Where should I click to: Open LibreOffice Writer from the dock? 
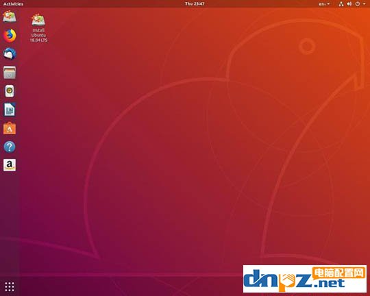pos(10,110)
